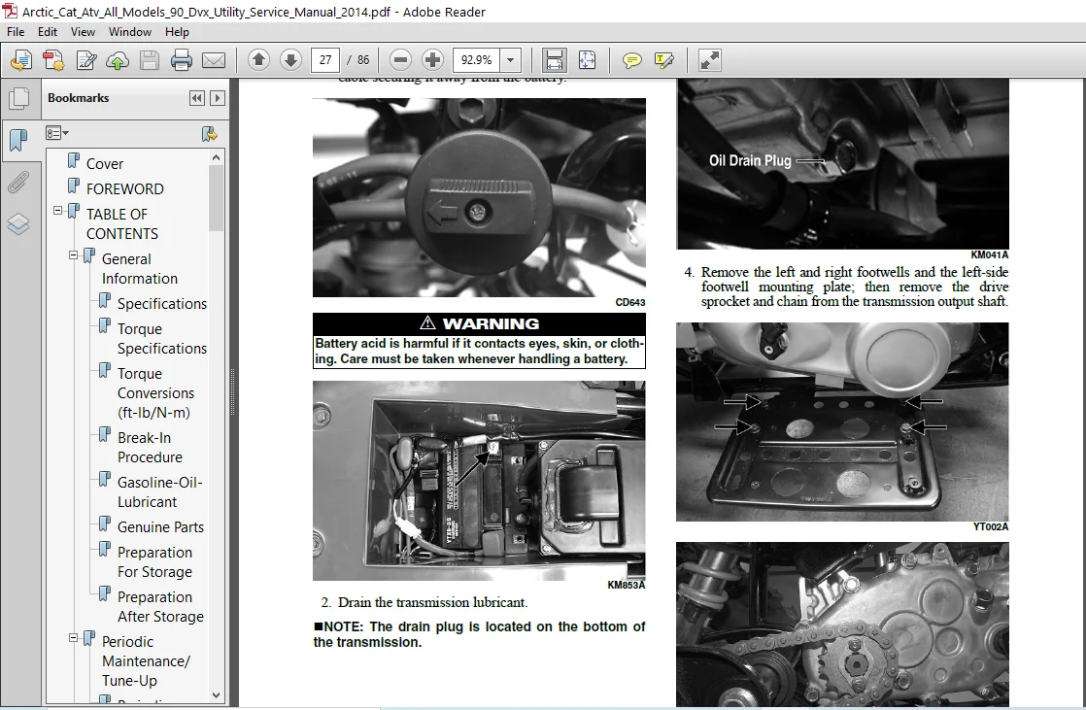Switch to read mode with expand icon
Screen dimensions: 1086x710
709,60
